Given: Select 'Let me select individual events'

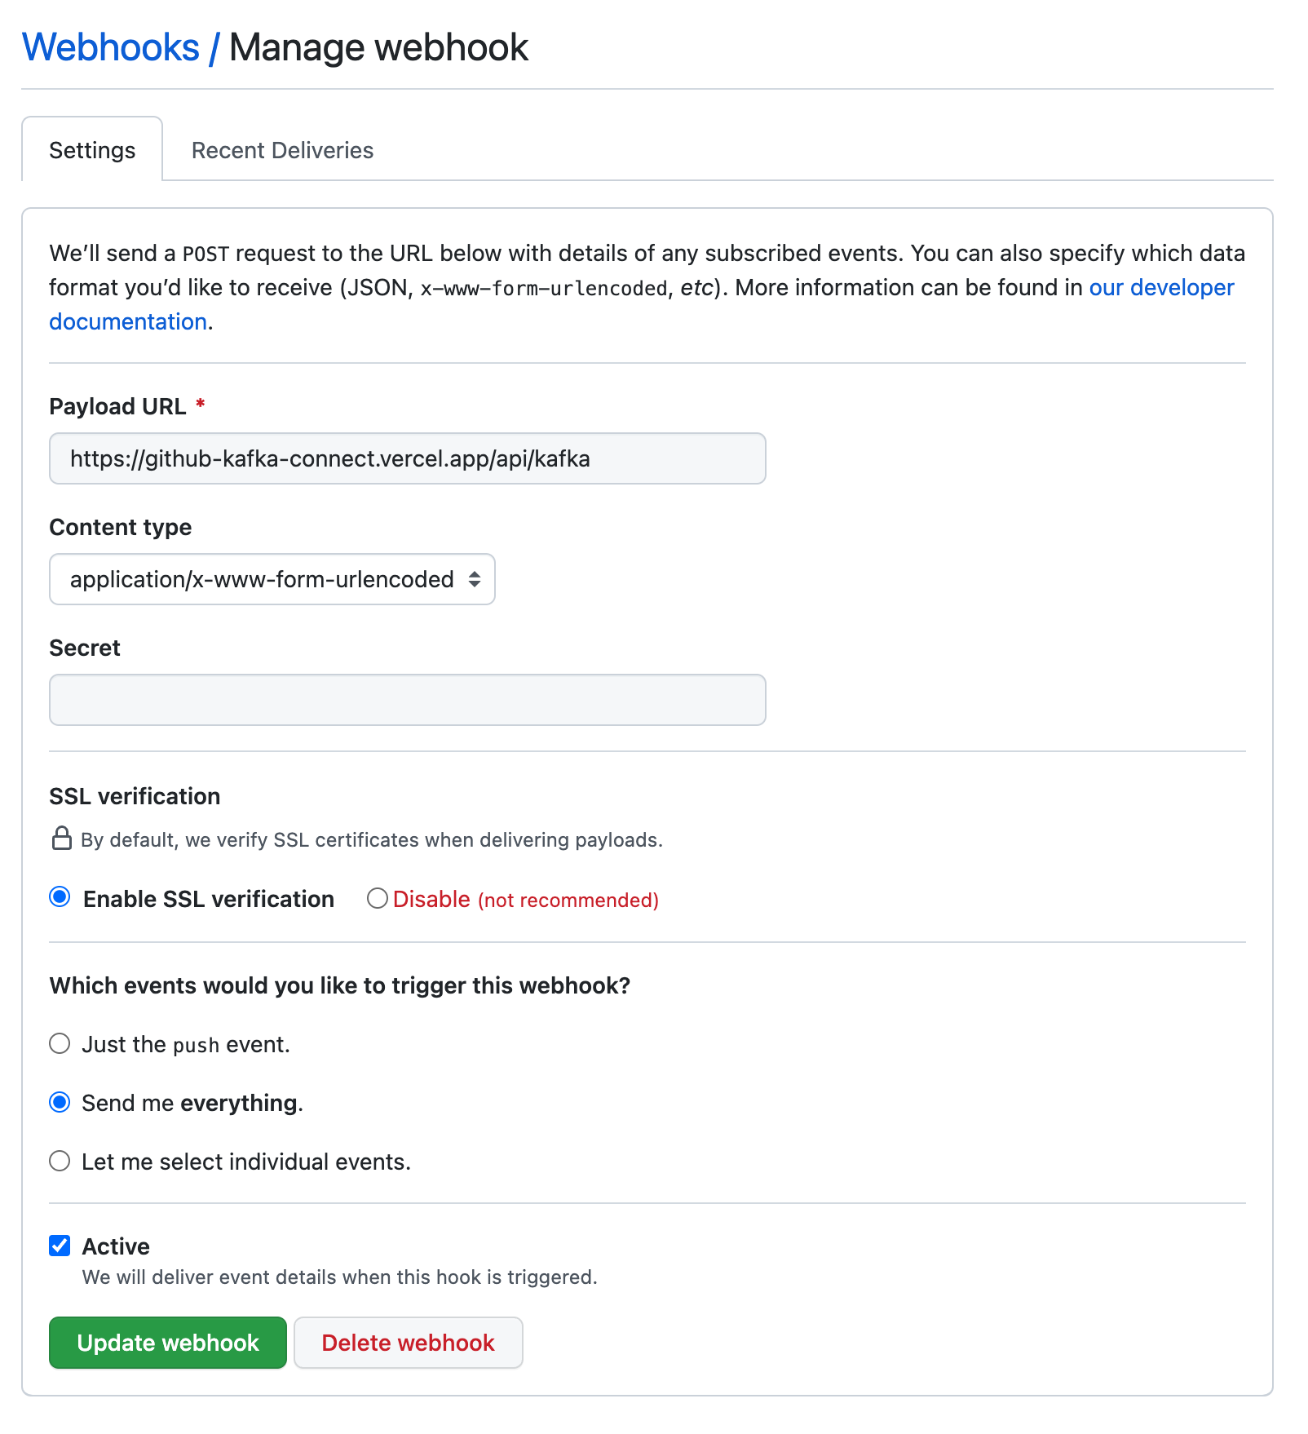Looking at the screenshot, I should (59, 1161).
